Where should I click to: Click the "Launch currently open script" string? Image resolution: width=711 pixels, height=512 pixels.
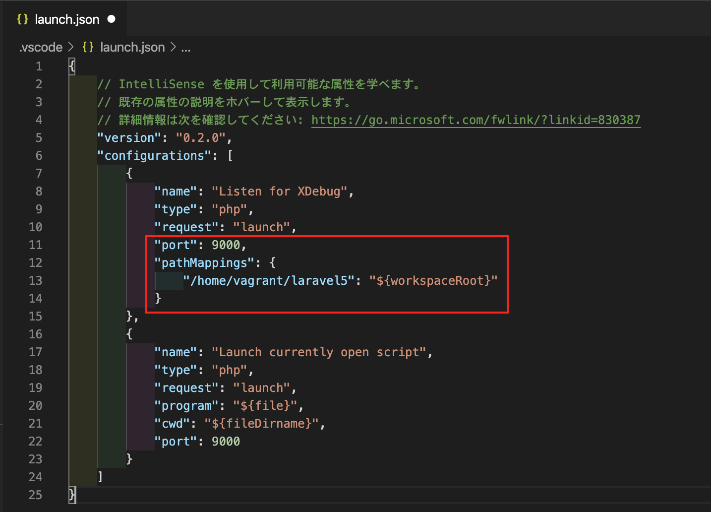click(x=319, y=352)
